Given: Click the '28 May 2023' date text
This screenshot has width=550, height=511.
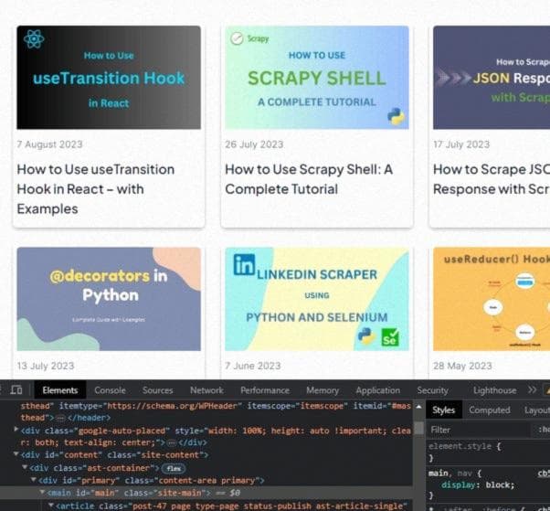Looking at the screenshot, I should pyautogui.click(x=462, y=366).
